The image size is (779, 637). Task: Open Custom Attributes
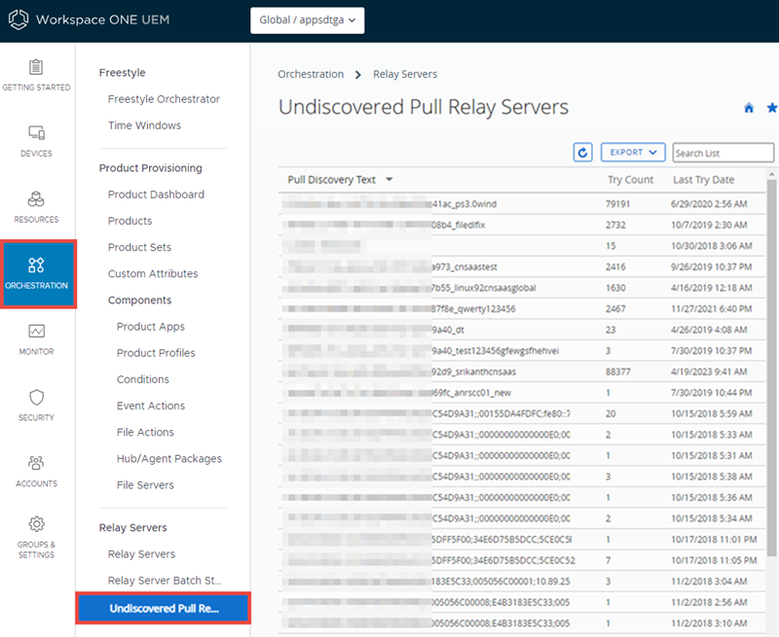click(153, 274)
